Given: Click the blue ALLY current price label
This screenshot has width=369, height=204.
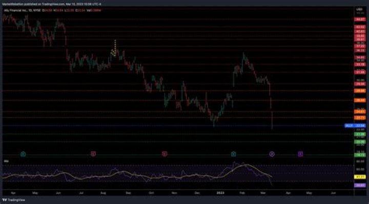Looking at the screenshot, I should 355,126.
